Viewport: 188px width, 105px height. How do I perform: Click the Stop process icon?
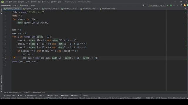tap(177, 5)
